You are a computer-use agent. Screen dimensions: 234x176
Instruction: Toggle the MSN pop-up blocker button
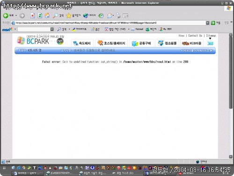tap(115, 29)
